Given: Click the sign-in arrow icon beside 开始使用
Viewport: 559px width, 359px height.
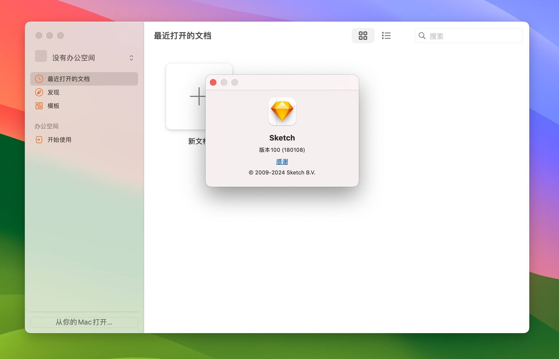Looking at the screenshot, I should pyautogui.click(x=39, y=140).
